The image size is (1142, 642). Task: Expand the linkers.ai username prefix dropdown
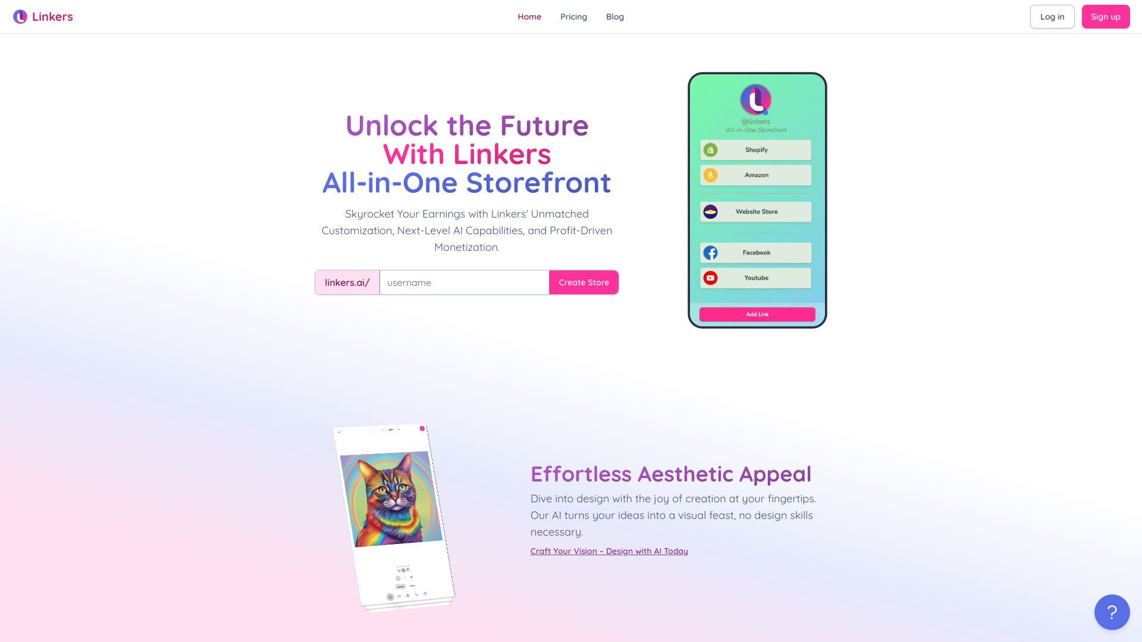pyautogui.click(x=346, y=282)
